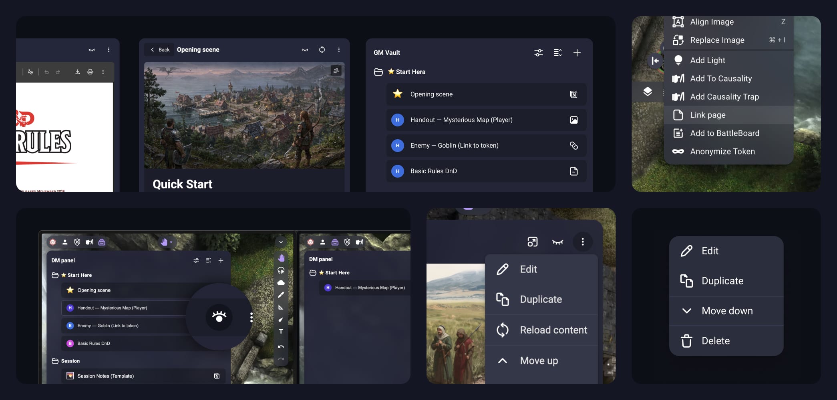This screenshot has height=400, width=837.
Task: Toggle the closed-eye visibility for Opening scene header
Action: click(x=305, y=50)
